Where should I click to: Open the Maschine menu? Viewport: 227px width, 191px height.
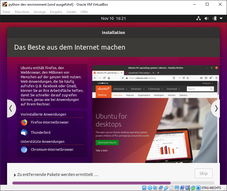(22, 12)
